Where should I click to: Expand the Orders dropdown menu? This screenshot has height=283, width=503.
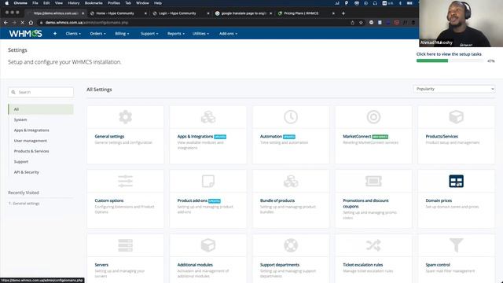point(97,33)
